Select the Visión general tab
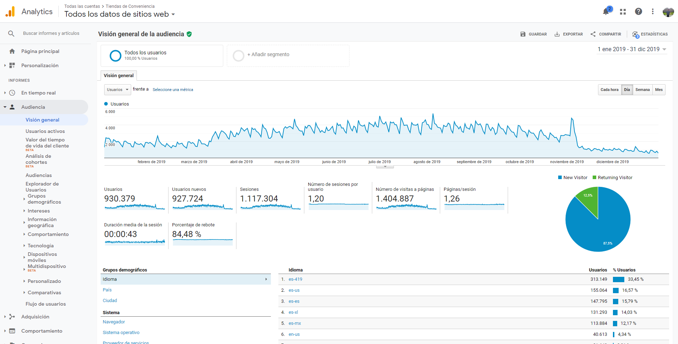Viewport: 678px width, 344px height. (x=119, y=76)
